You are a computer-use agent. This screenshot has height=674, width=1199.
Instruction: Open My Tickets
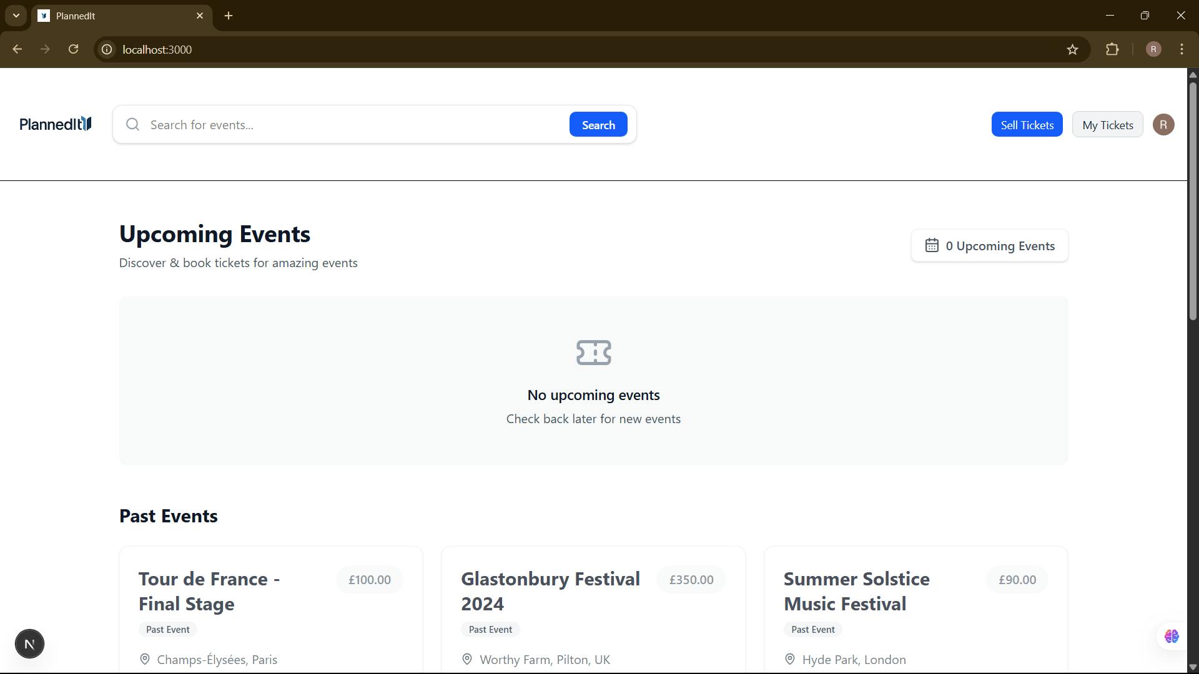pyautogui.click(x=1107, y=124)
